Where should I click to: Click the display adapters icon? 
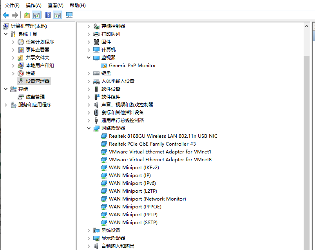pyautogui.click(x=96, y=238)
